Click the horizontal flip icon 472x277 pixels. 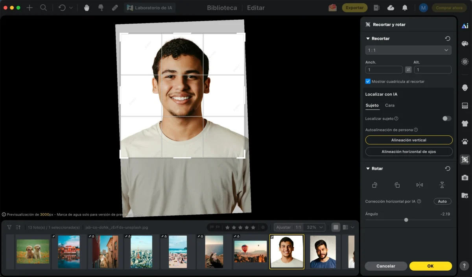coord(420,185)
